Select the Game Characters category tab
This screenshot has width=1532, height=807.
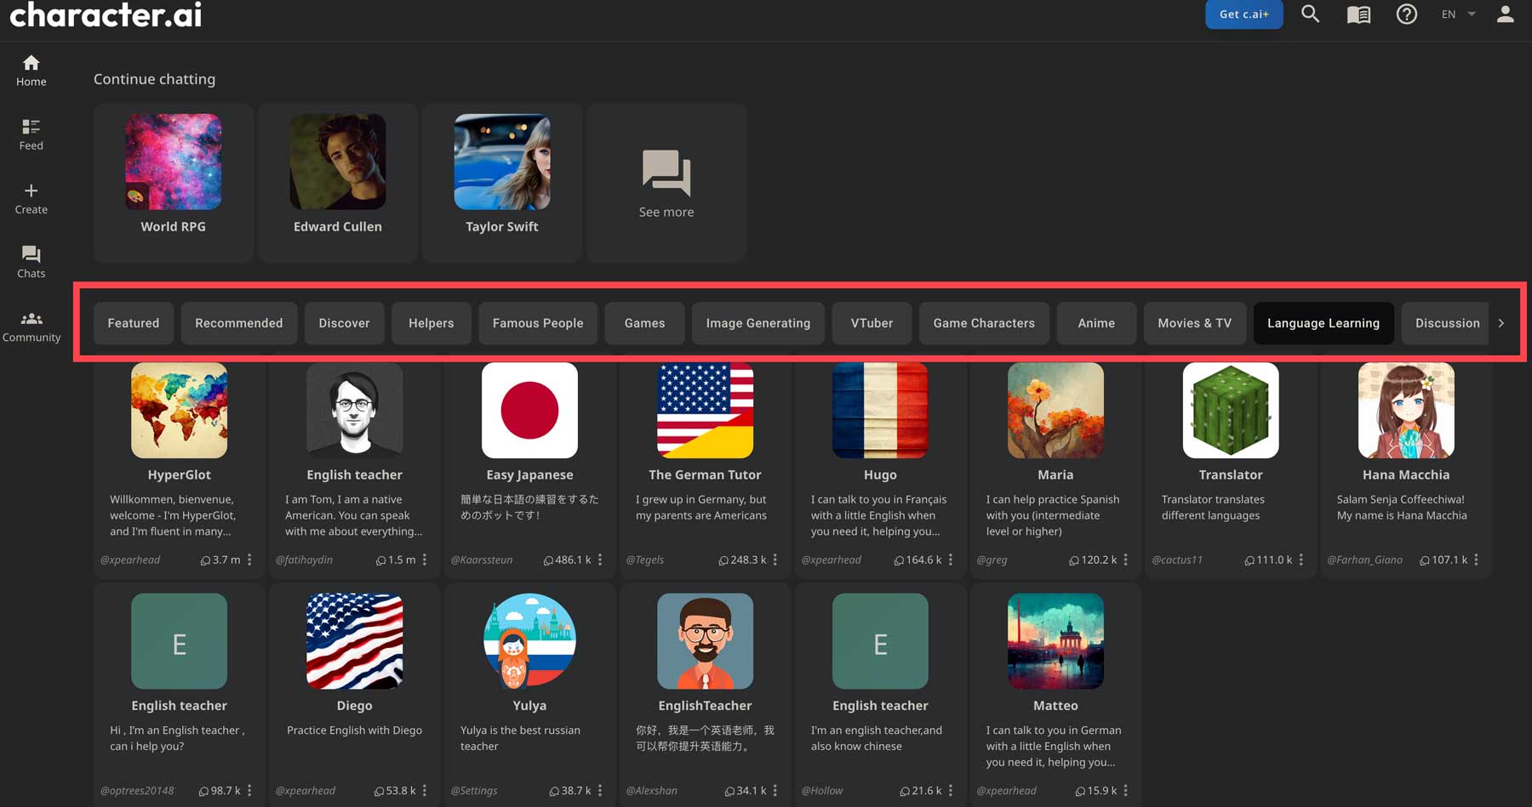point(984,323)
